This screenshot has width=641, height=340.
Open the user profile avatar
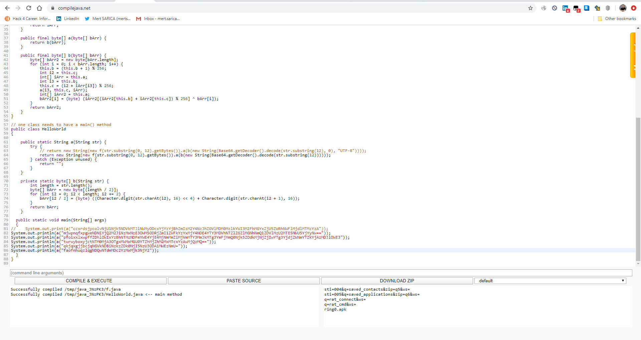coord(623,8)
